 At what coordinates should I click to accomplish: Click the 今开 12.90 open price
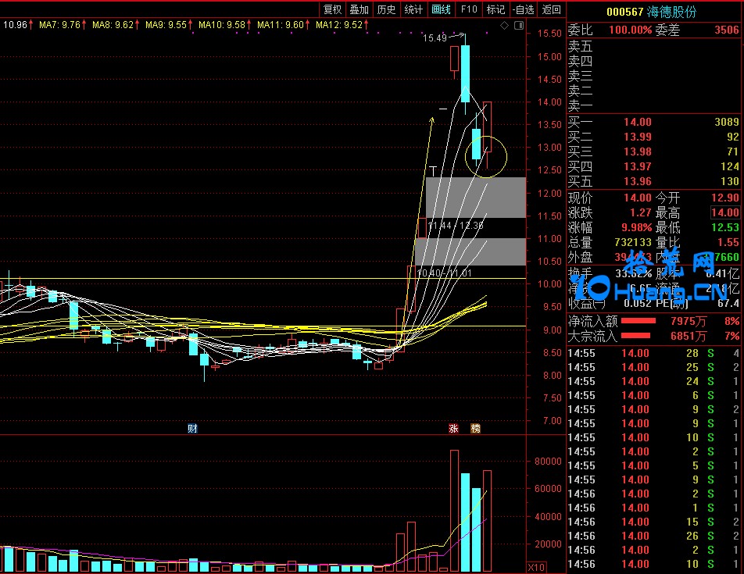click(725, 198)
